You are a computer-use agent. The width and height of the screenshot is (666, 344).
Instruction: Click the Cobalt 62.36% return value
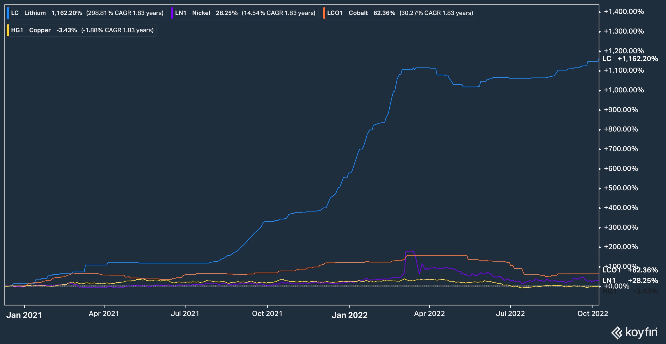384,13
